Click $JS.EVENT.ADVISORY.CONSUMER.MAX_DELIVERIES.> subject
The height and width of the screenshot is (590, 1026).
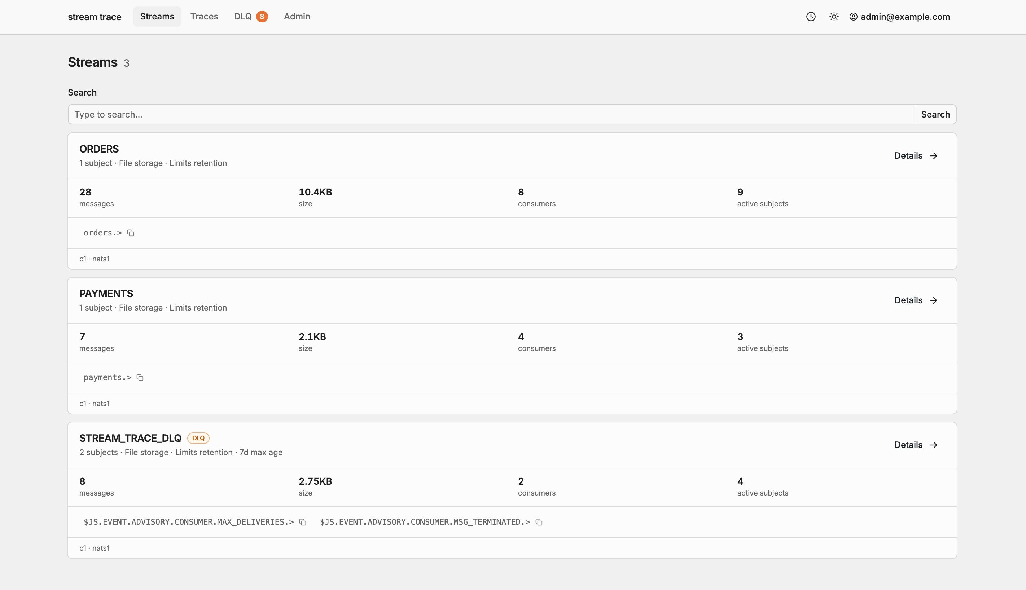tap(189, 522)
